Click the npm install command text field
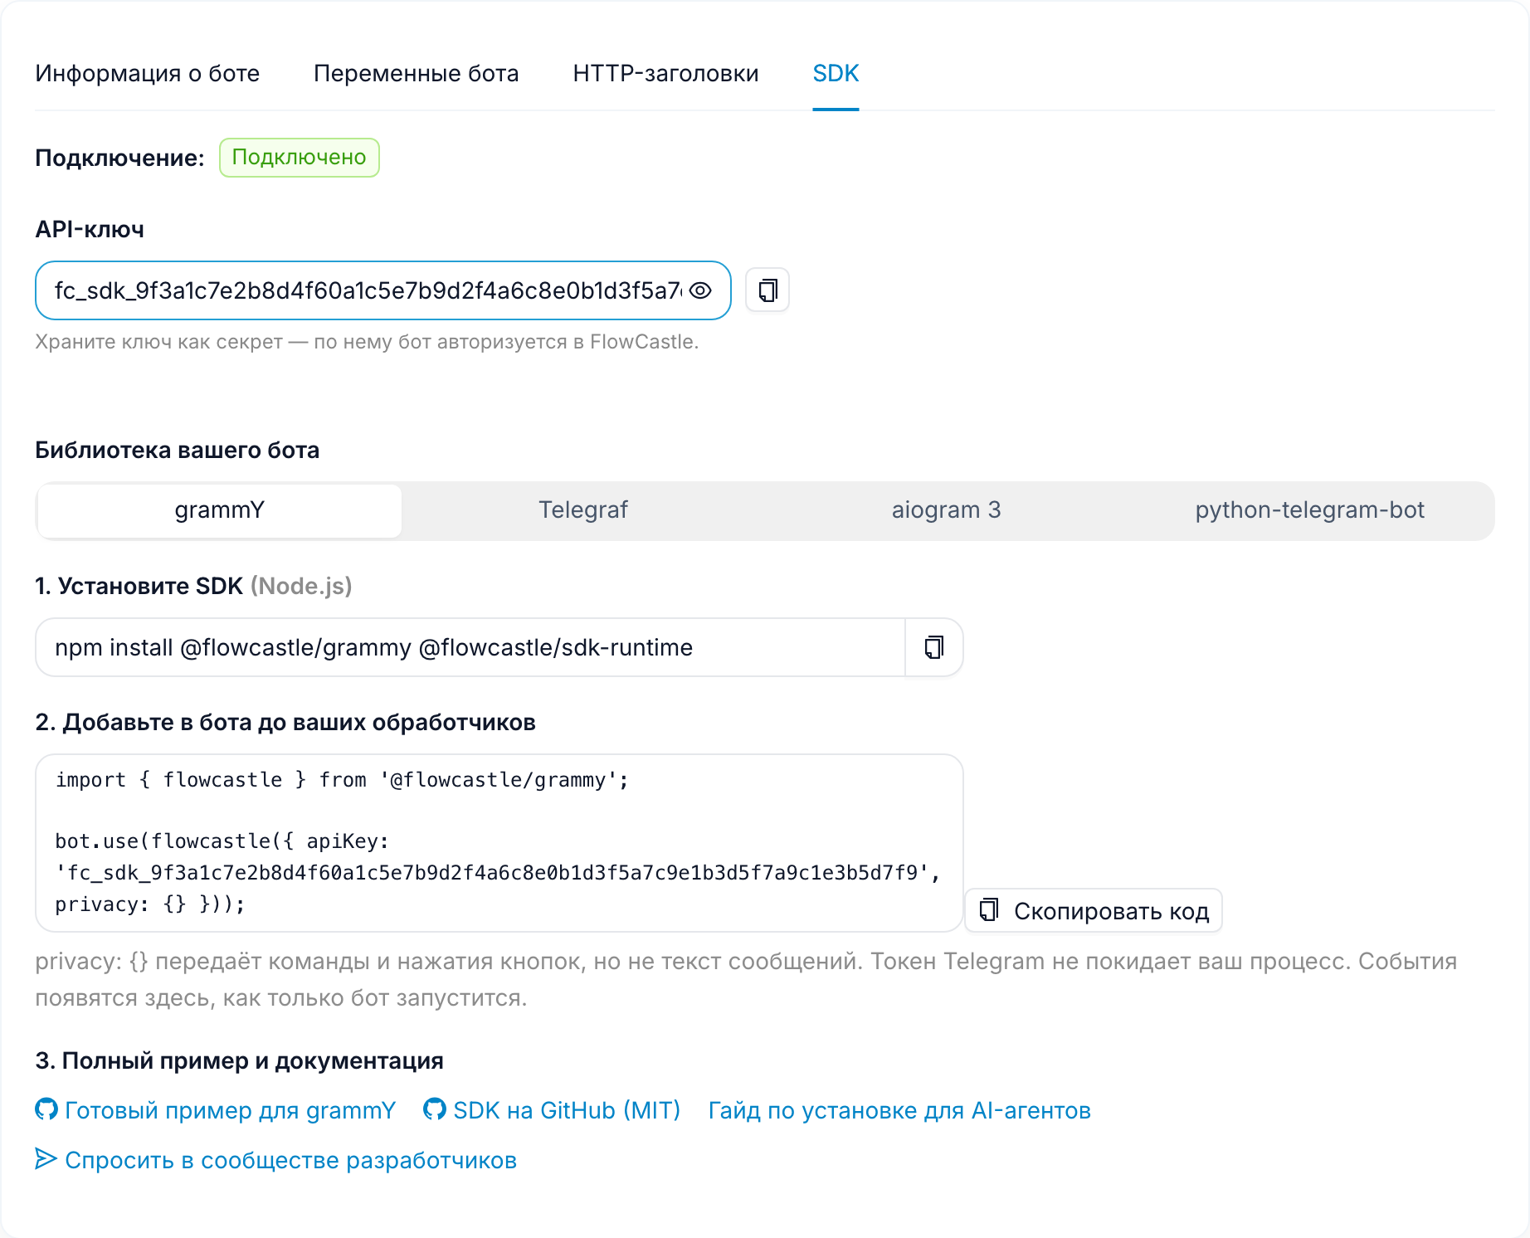The width and height of the screenshot is (1530, 1238). click(x=470, y=647)
